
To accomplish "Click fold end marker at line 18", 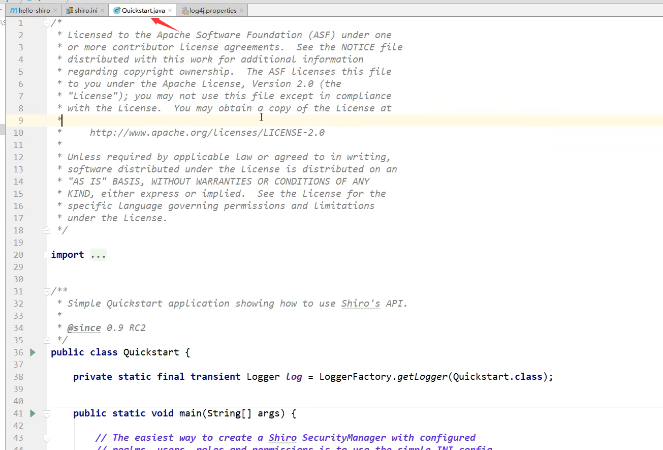I will [47, 230].
